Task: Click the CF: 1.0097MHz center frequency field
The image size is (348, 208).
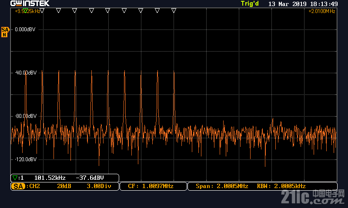Action: [x=153, y=186]
